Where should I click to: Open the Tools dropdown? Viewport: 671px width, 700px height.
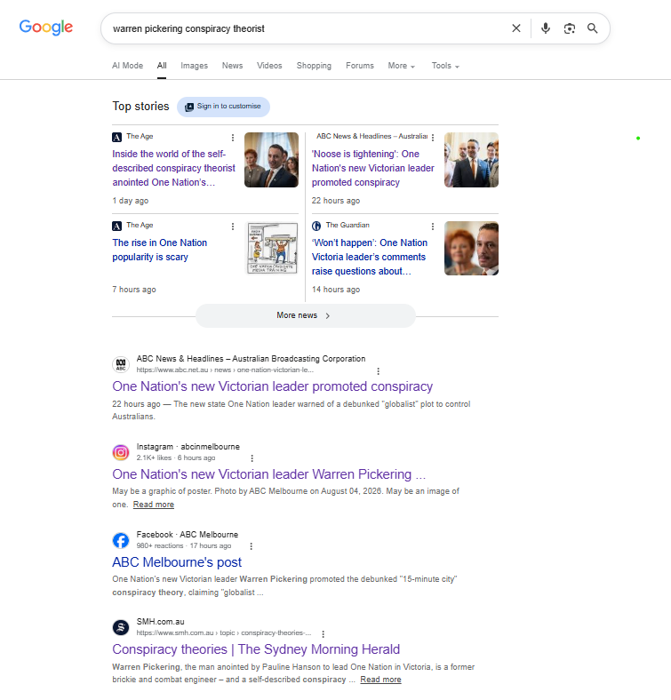(x=445, y=66)
